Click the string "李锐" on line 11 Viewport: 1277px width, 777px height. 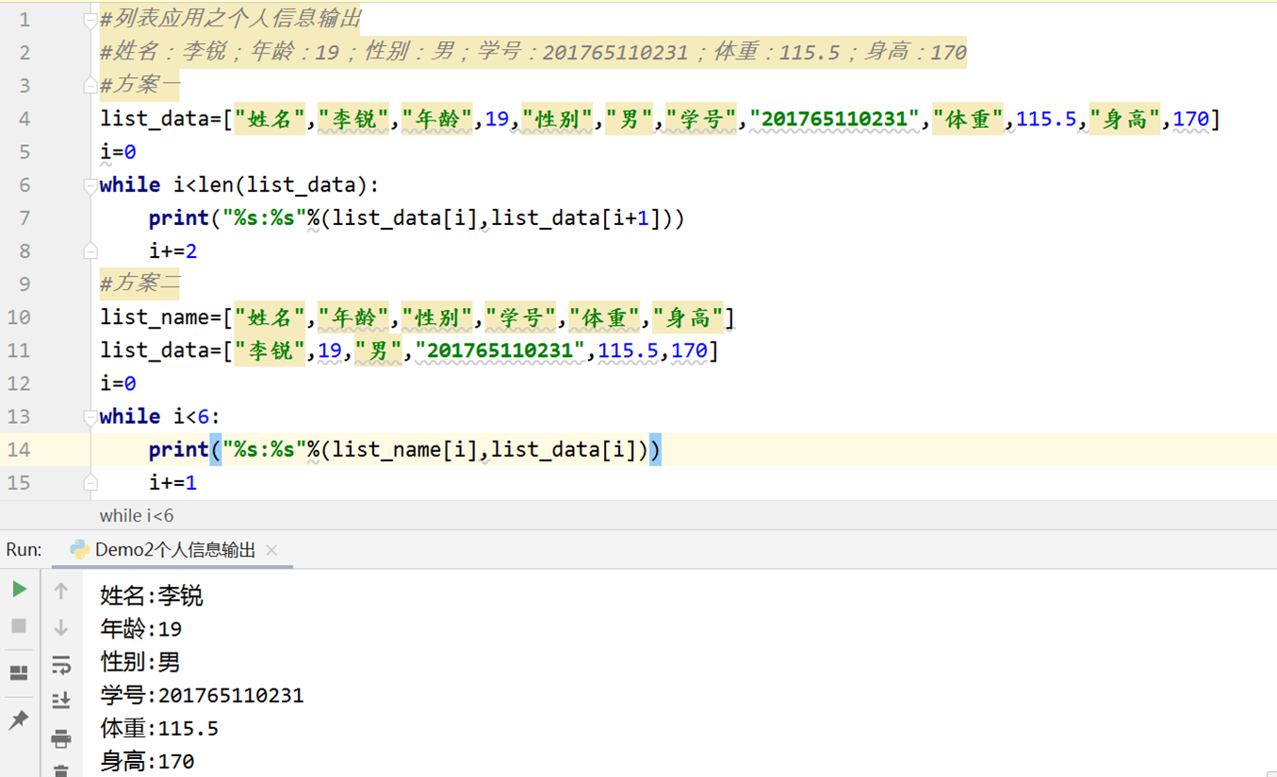click(x=270, y=350)
